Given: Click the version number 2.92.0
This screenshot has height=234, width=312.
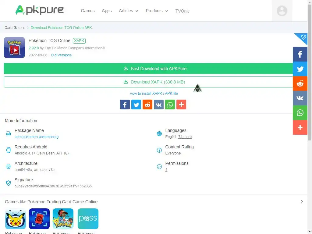Looking at the screenshot, I should click(34, 48).
